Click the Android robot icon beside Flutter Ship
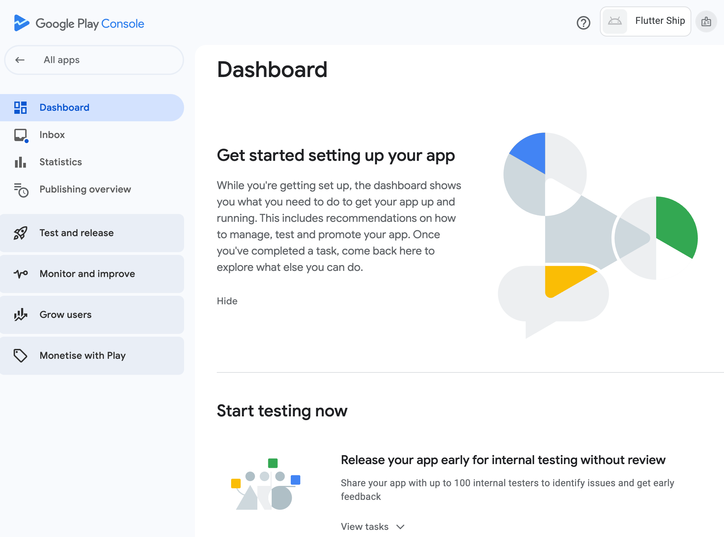Viewport: 724px width, 537px height. (x=615, y=21)
